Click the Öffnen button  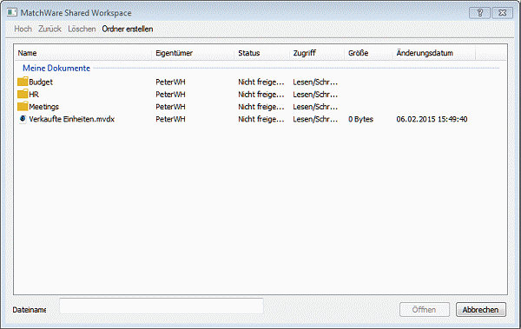[425, 309]
